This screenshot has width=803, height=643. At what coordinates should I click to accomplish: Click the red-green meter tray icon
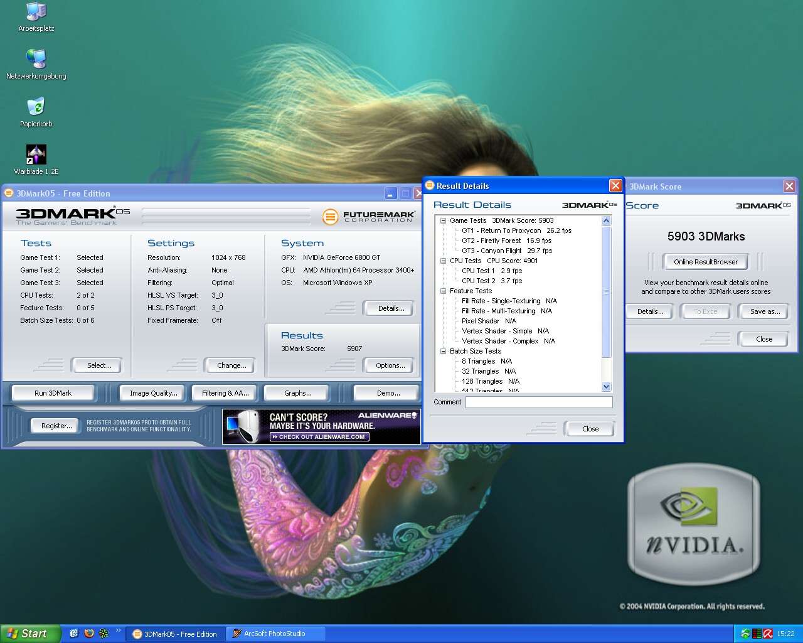[757, 634]
